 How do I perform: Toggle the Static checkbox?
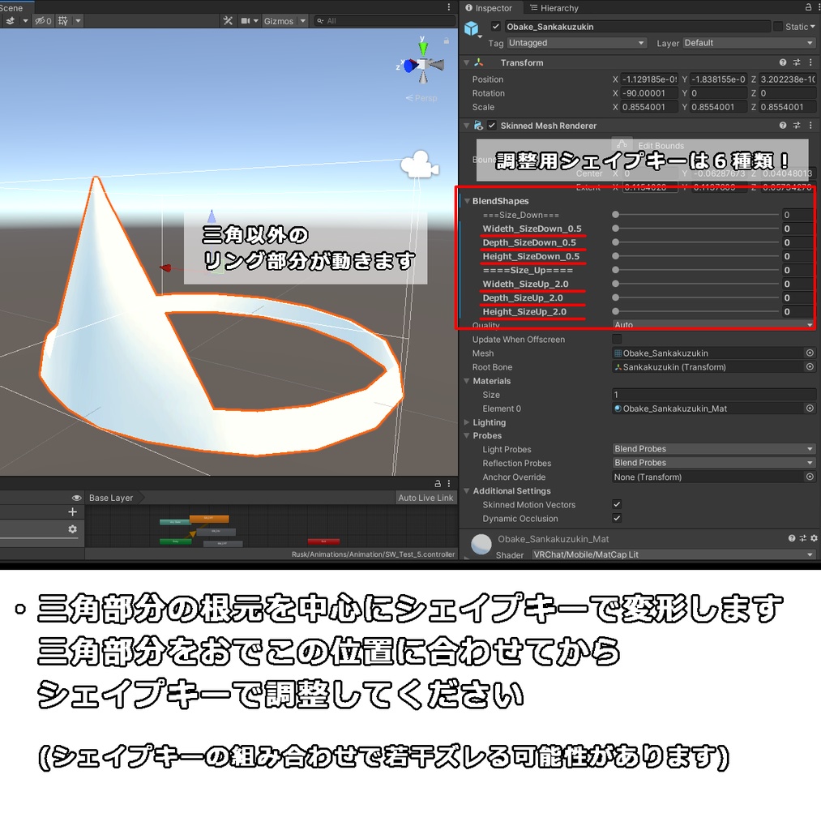point(777,27)
